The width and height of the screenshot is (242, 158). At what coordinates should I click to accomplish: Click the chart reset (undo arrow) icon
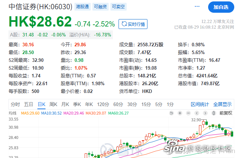pyautogui.click(x=171, y=113)
